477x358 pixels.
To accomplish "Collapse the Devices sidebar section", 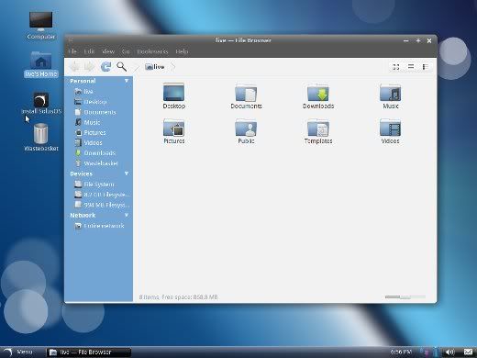I will (127, 173).
